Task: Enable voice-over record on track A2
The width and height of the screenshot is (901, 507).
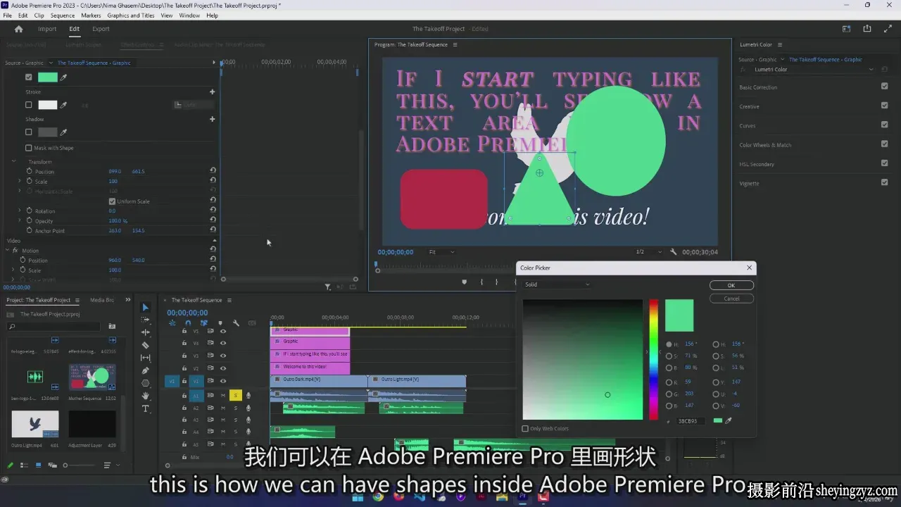Action: click(248, 408)
